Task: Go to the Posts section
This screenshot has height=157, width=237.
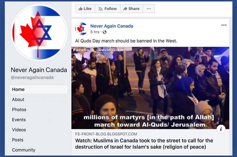Action: [x=18, y=140]
